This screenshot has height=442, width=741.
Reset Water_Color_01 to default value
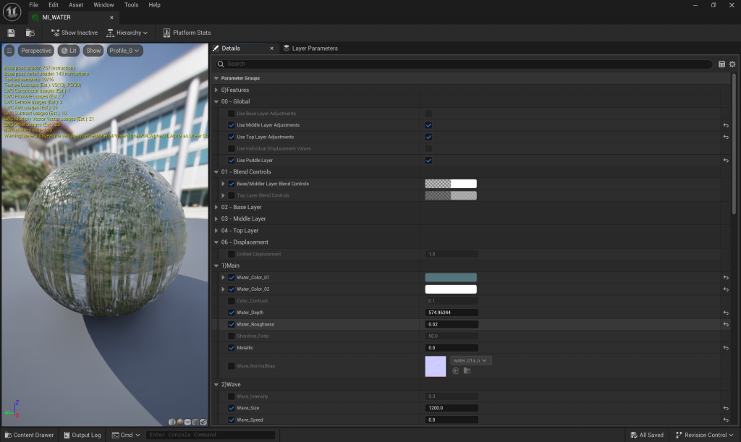point(726,278)
